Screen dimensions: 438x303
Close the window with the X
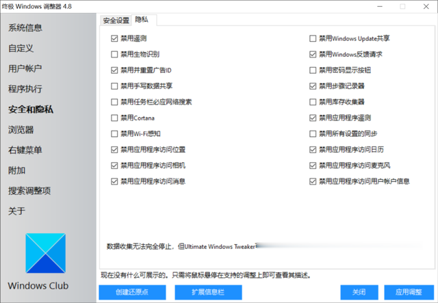pos(426,6)
